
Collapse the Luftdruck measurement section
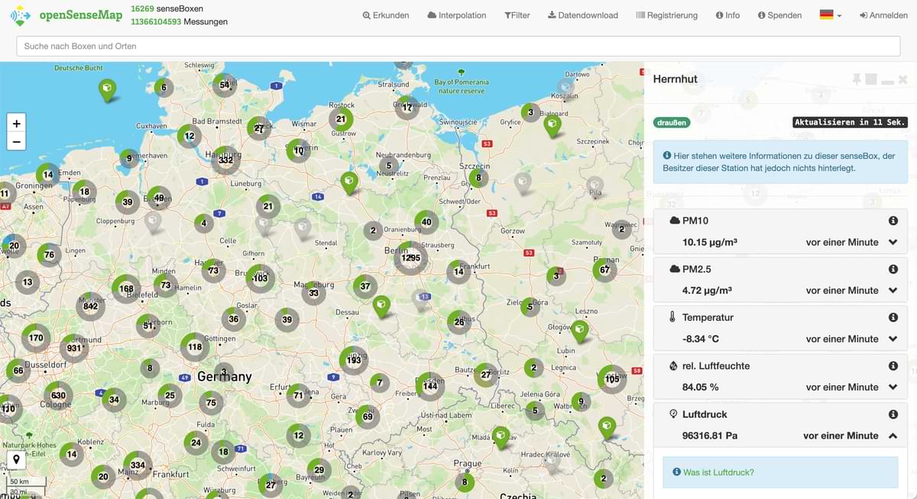[x=893, y=436]
